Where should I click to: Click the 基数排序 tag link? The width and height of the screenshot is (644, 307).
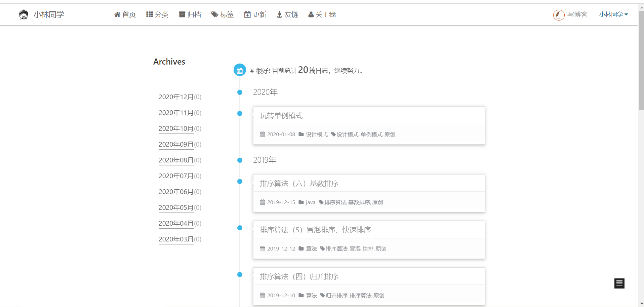tap(359, 202)
